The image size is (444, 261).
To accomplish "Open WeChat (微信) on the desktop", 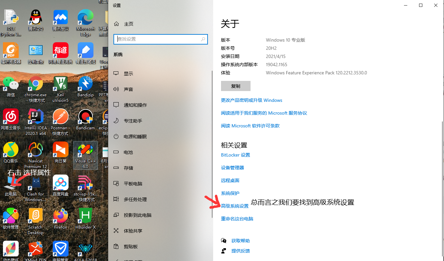I will [x=11, y=84].
